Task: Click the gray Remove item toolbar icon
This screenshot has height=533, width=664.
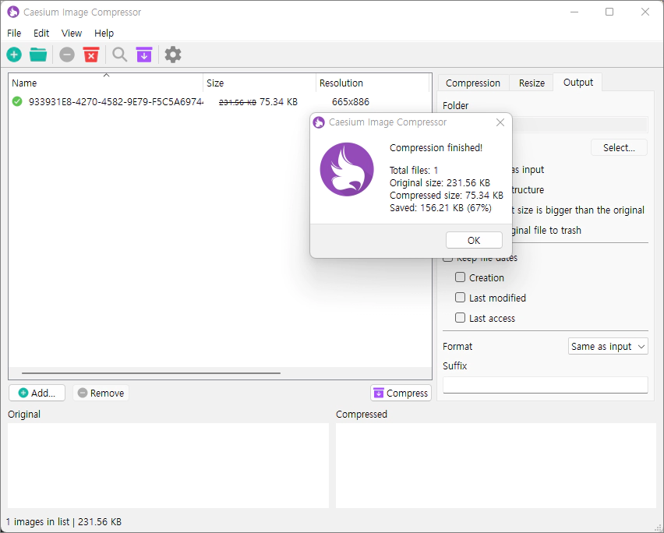Action: coord(67,55)
